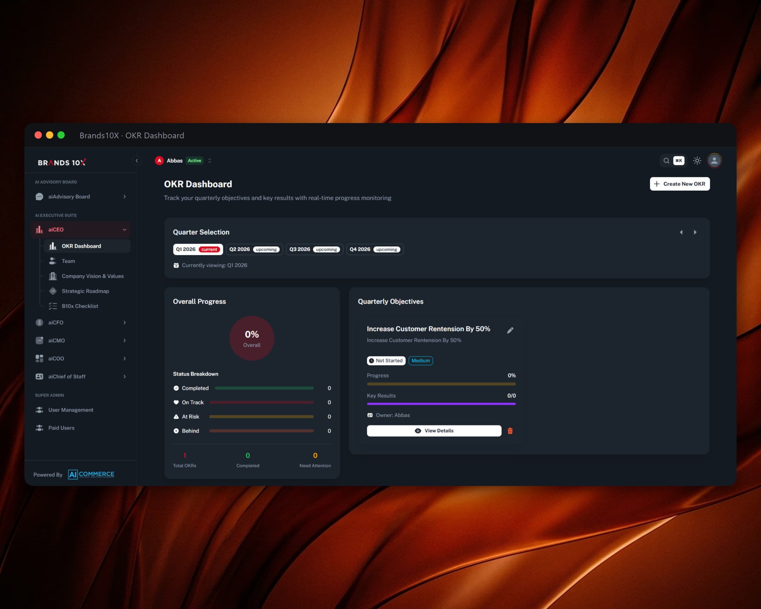Click the 0% Overall progress circle

(x=252, y=338)
